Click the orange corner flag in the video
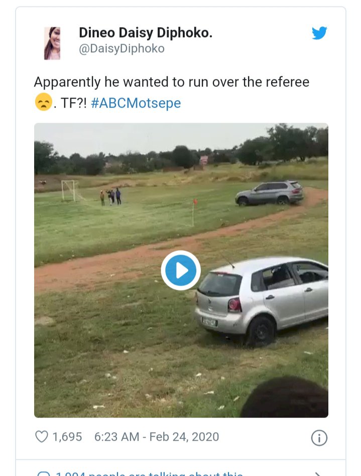Image resolution: width=361 pixels, height=476 pixels. point(194,202)
